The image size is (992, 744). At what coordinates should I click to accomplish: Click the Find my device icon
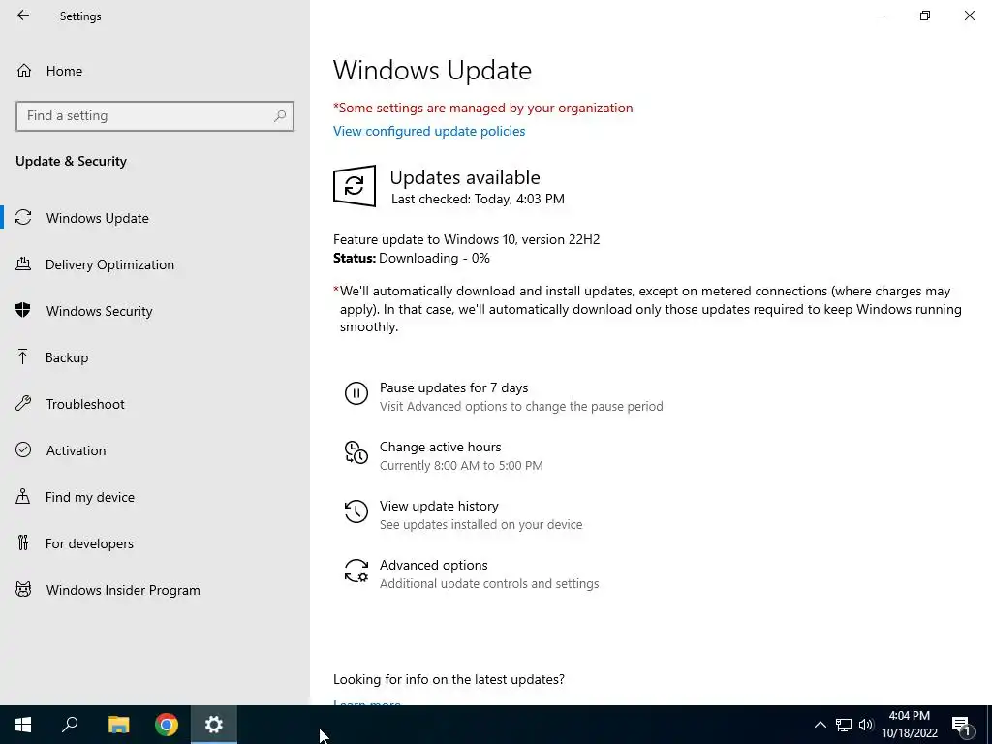[23, 496]
